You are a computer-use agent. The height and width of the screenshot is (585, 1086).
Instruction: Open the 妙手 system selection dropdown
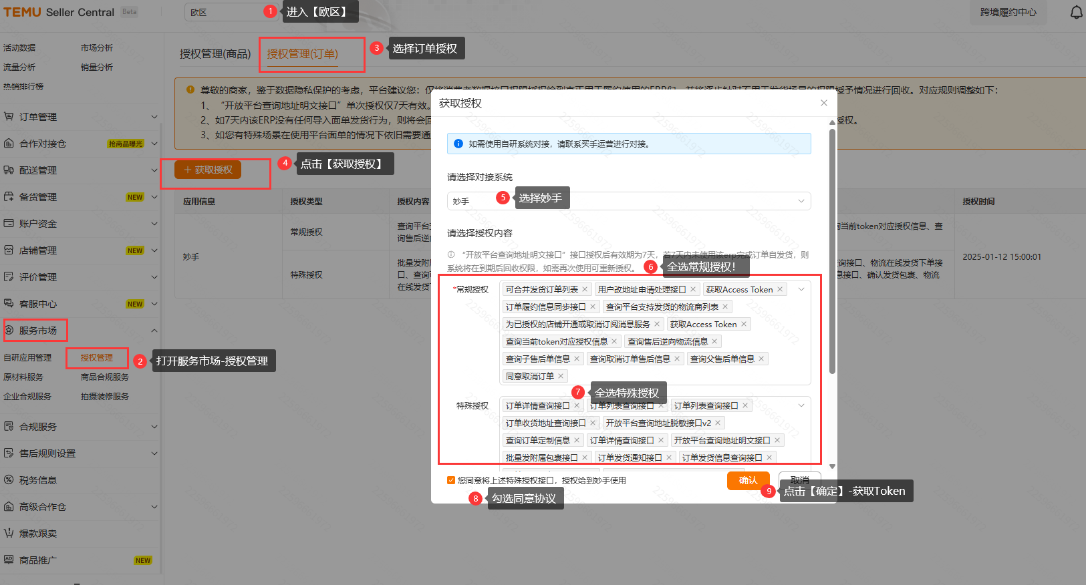629,201
